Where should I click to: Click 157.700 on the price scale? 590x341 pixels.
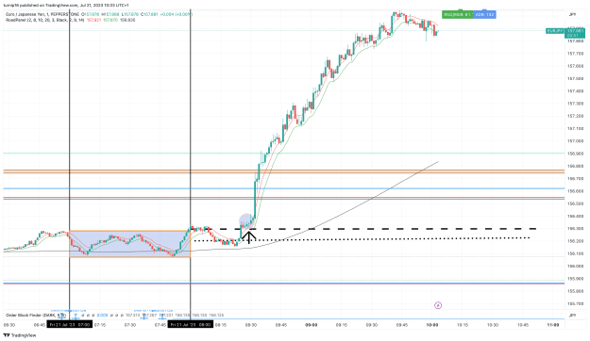pos(575,54)
